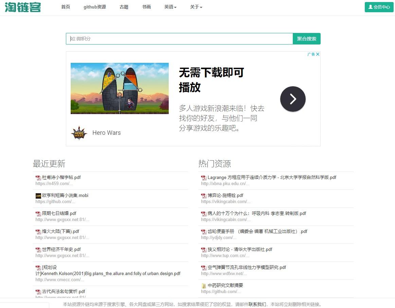
Task: Open the 限期七日结婚.pdf link
Action: coord(59,214)
